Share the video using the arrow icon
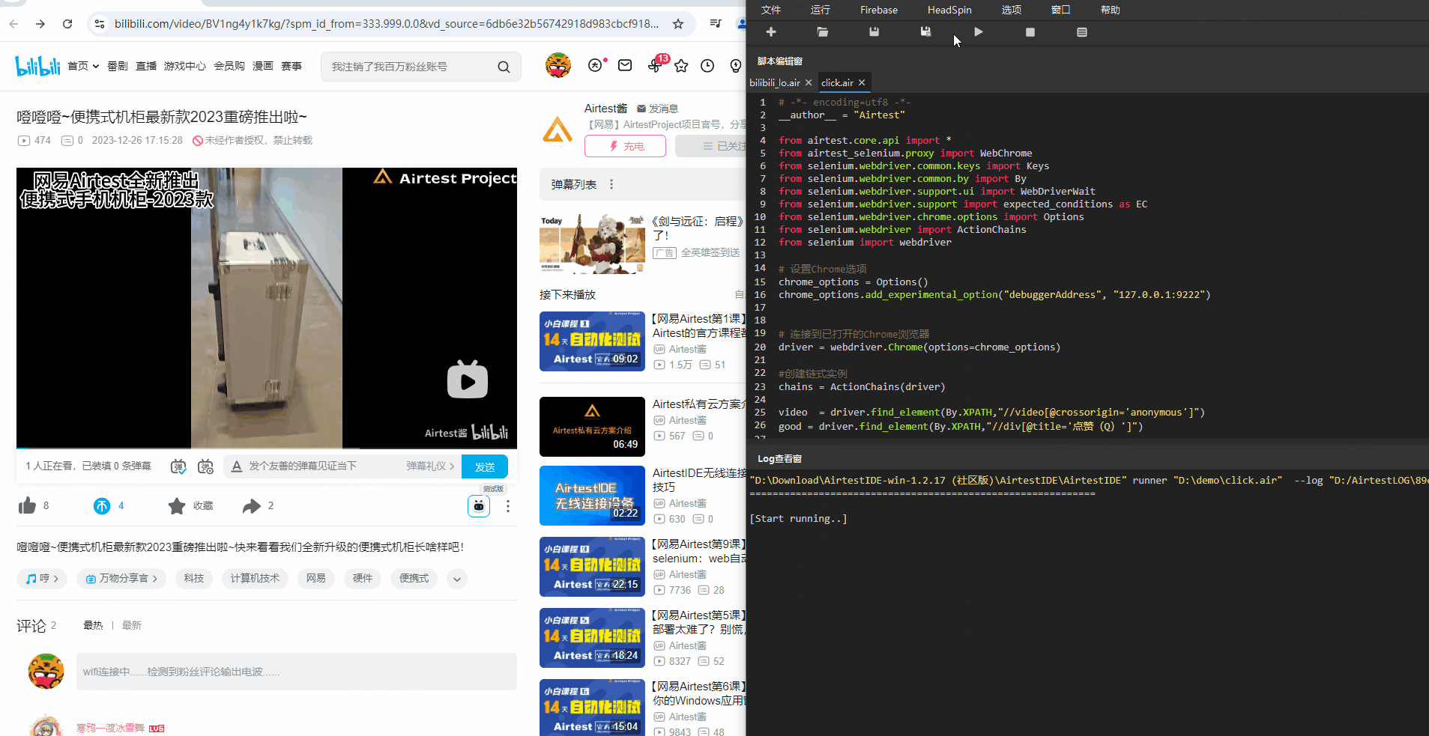This screenshot has width=1429, height=736. [251, 506]
